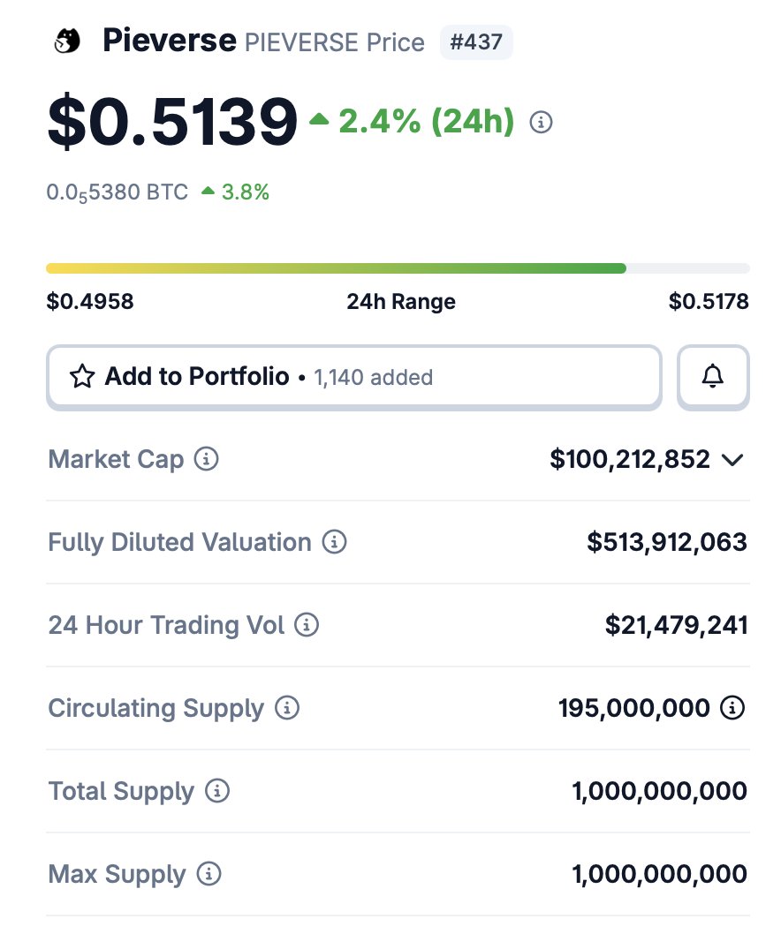The height and width of the screenshot is (934, 781).
Task: Click the Add to Portfolio button
Action: [353, 377]
